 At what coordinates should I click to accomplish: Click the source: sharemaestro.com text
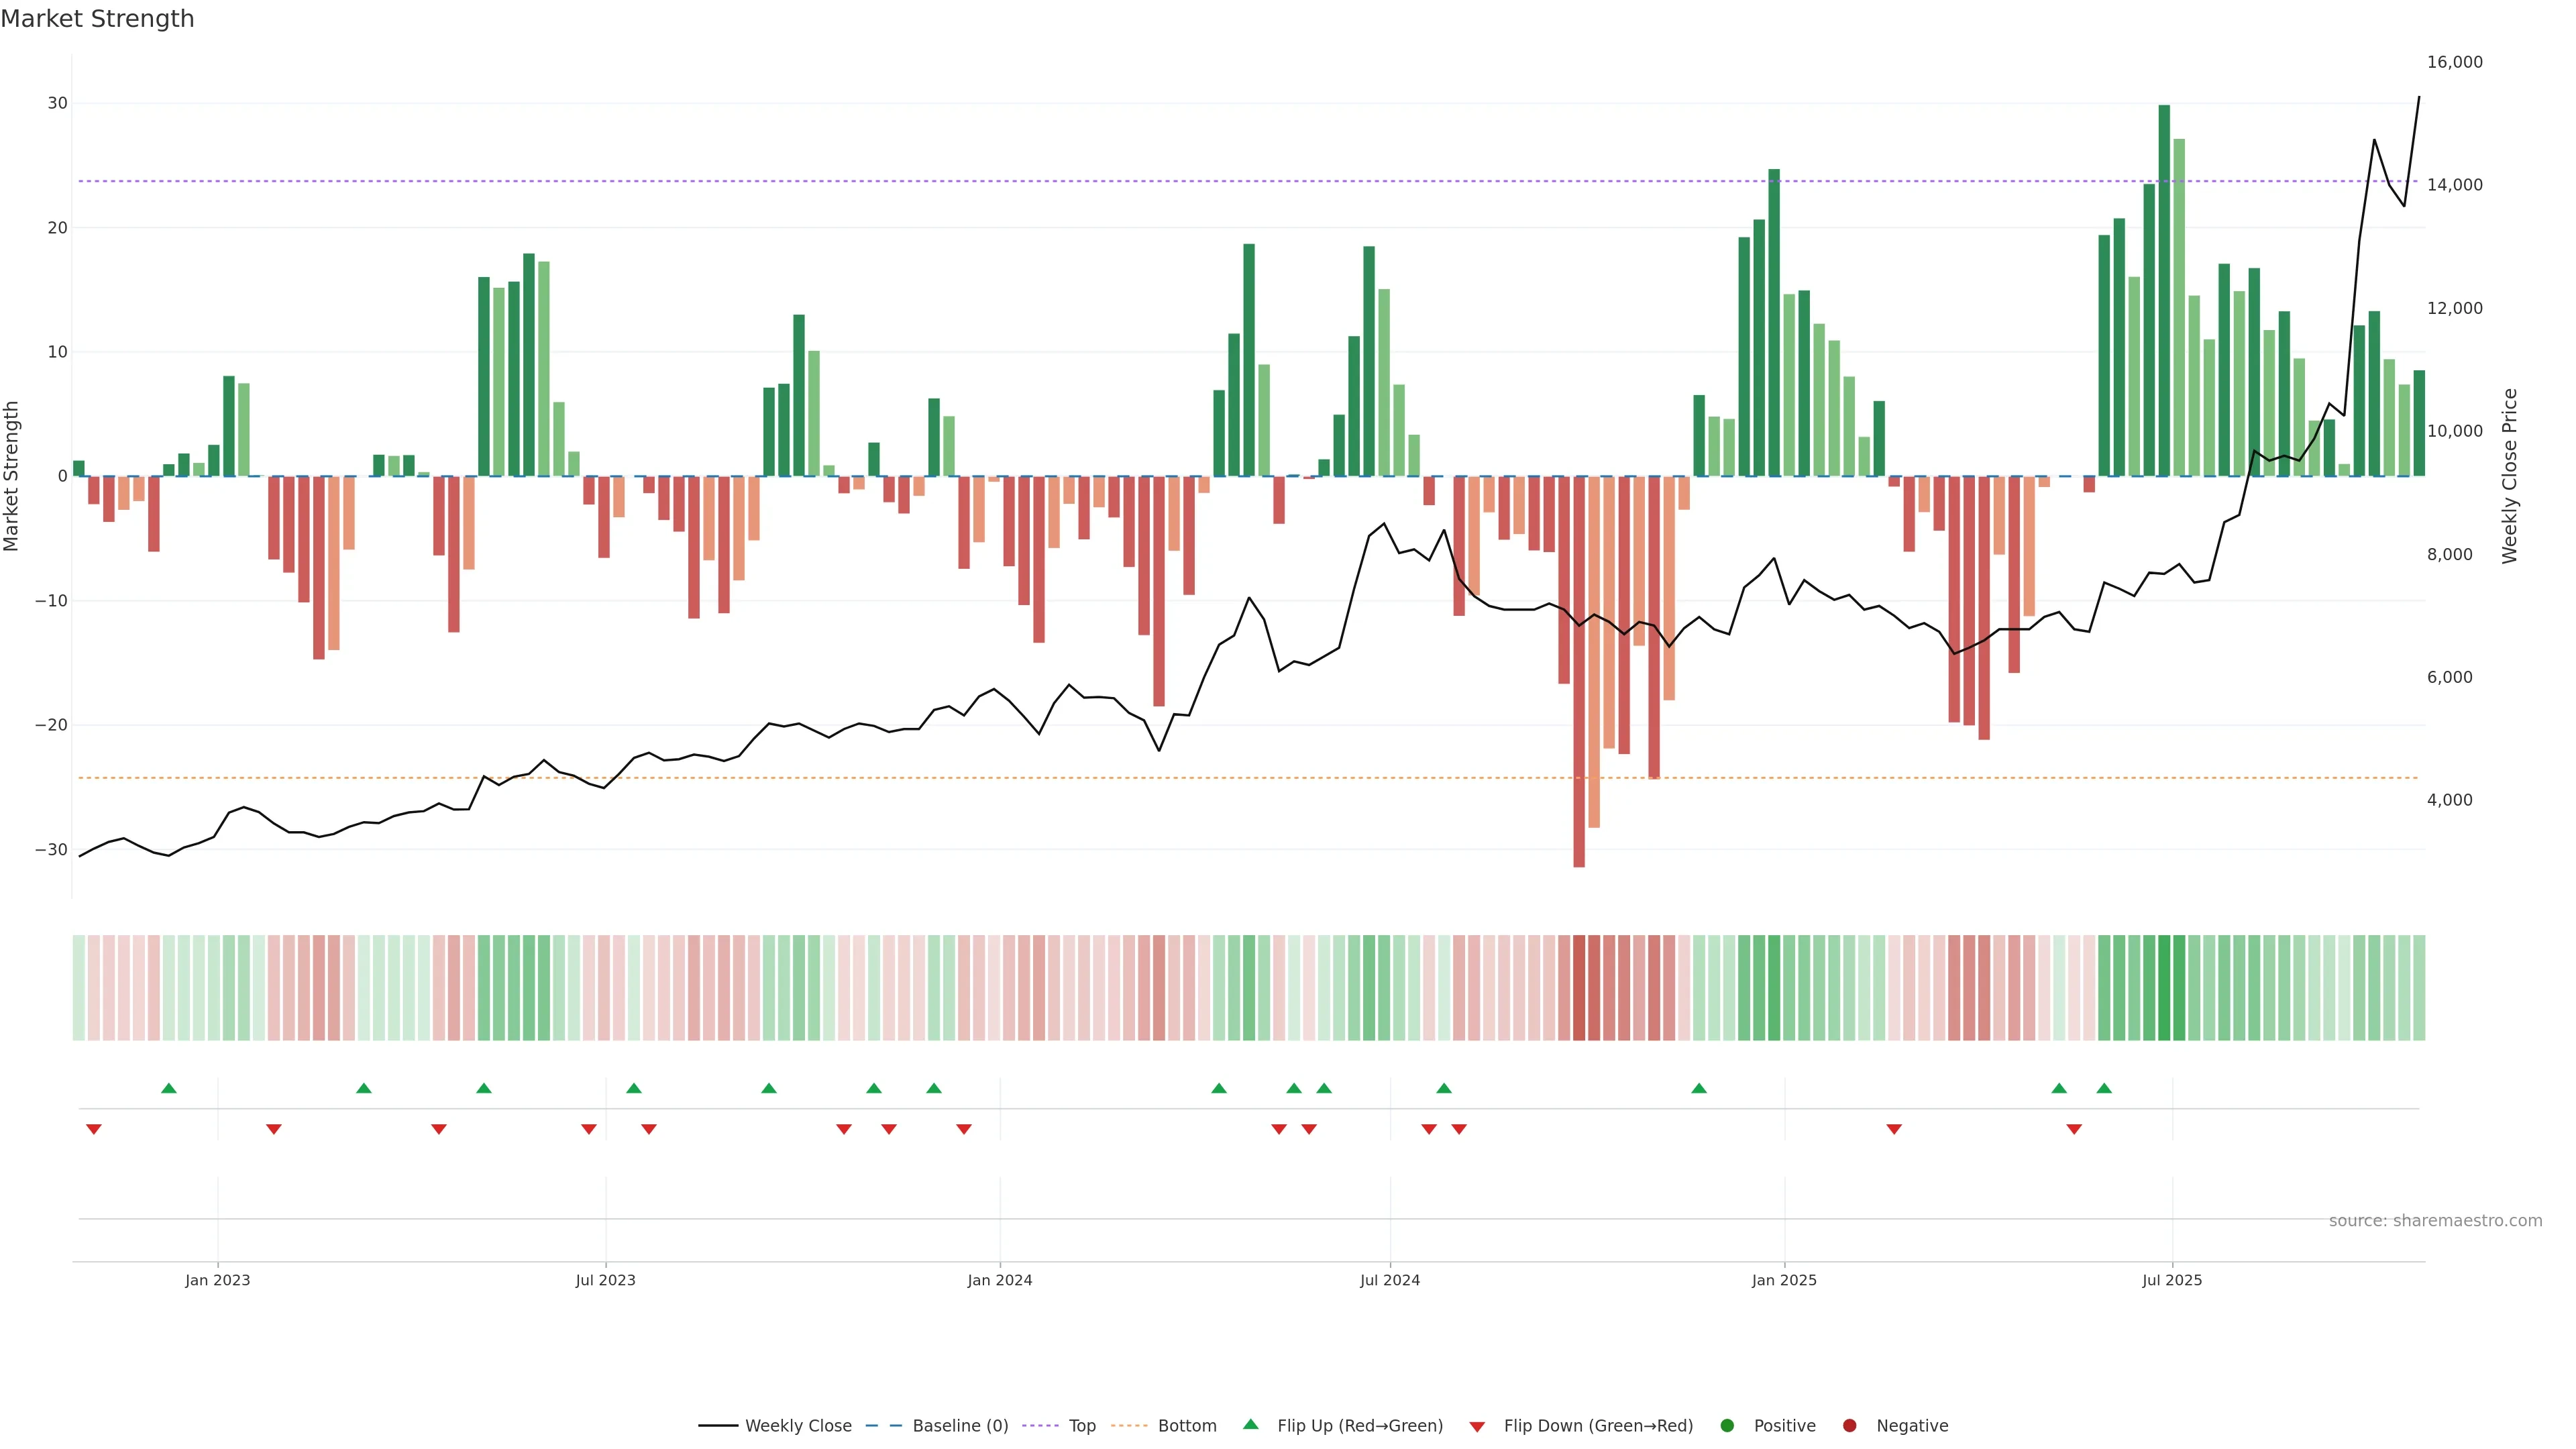click(x=2435, y=1221)
